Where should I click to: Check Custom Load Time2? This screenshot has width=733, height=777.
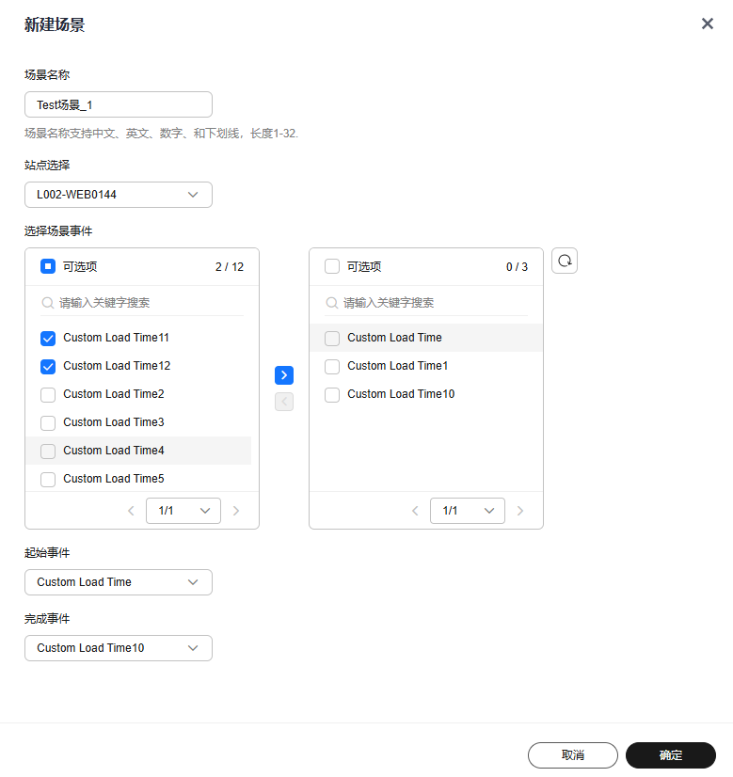[48, 395]
